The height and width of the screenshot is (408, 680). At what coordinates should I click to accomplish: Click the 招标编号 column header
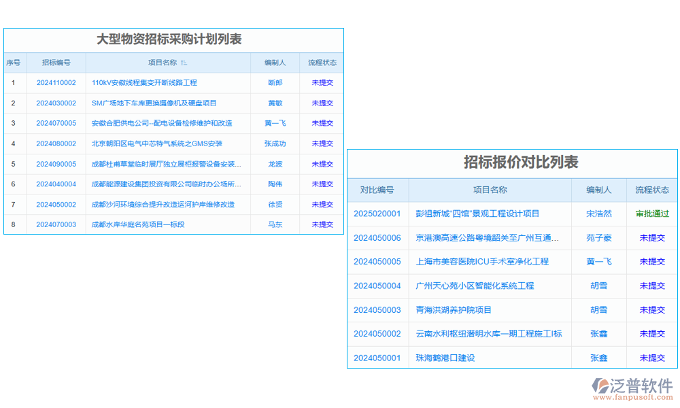(x=57, y=62)
